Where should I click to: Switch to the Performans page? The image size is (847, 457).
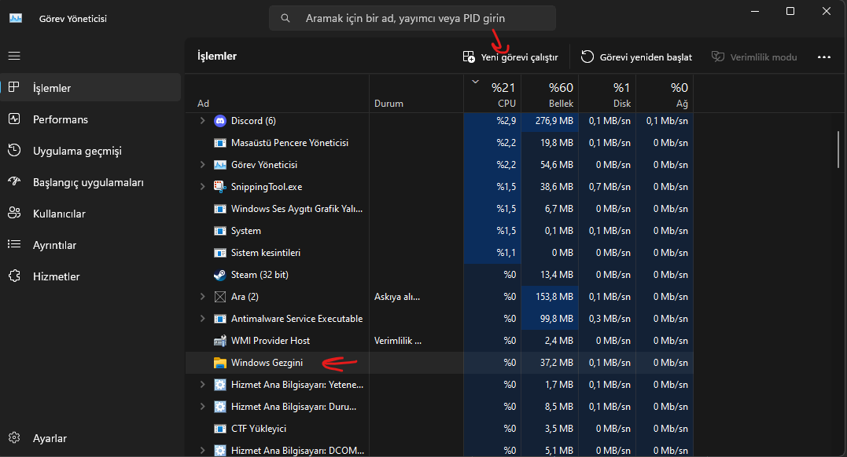click(x=90, y=119)
